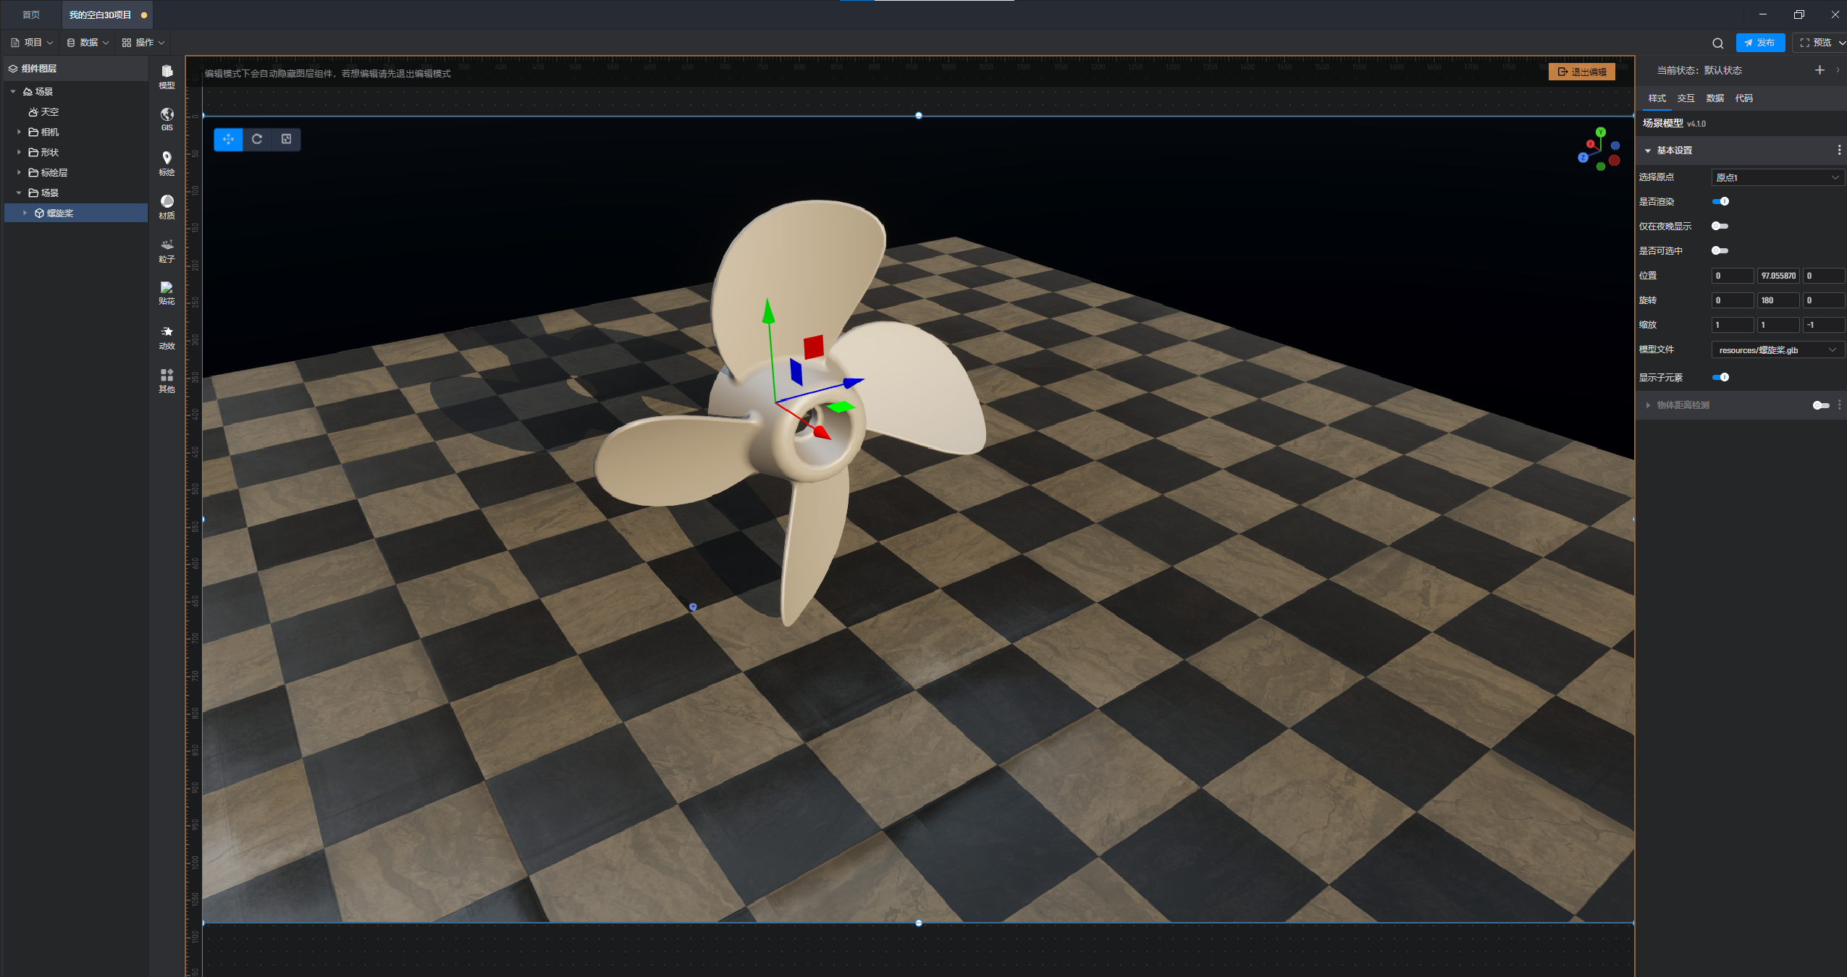Viewport: 1847px width, 977px height.
Task: Open the 模型文件 file dropdown
Action: coord(1777,350)
